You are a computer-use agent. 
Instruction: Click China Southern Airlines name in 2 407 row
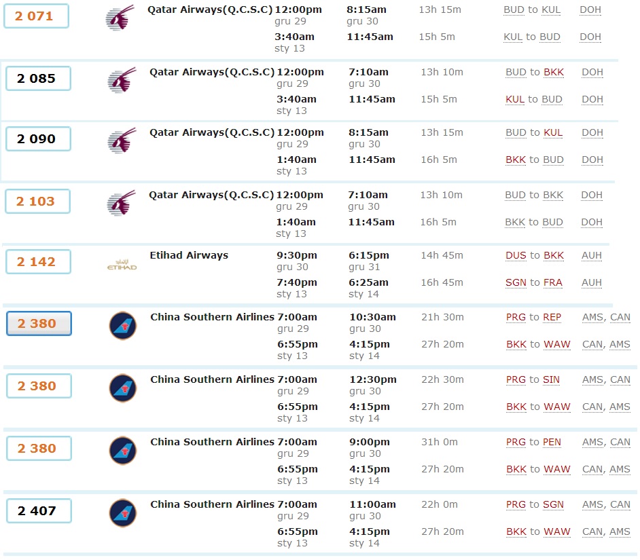tap(212, 504)
